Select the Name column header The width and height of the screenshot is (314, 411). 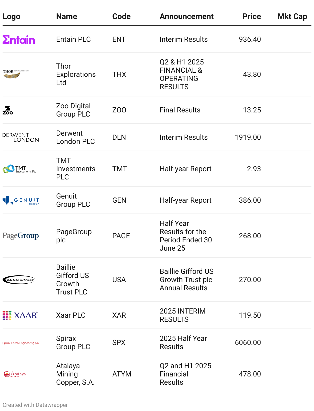pos(67,17)
